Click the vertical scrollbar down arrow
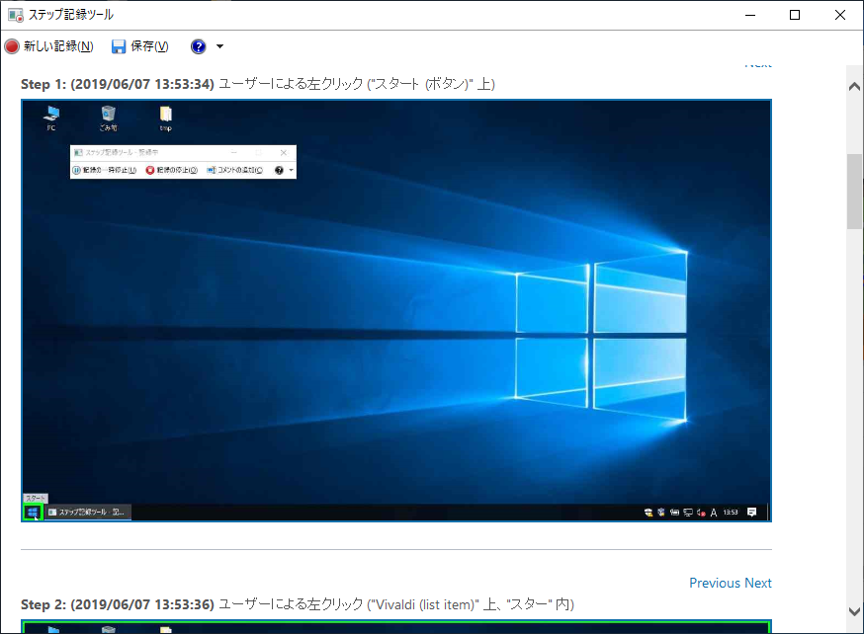The width and height of the screenshot is (864, 634). pyautogui.click(x=855, y=611)
